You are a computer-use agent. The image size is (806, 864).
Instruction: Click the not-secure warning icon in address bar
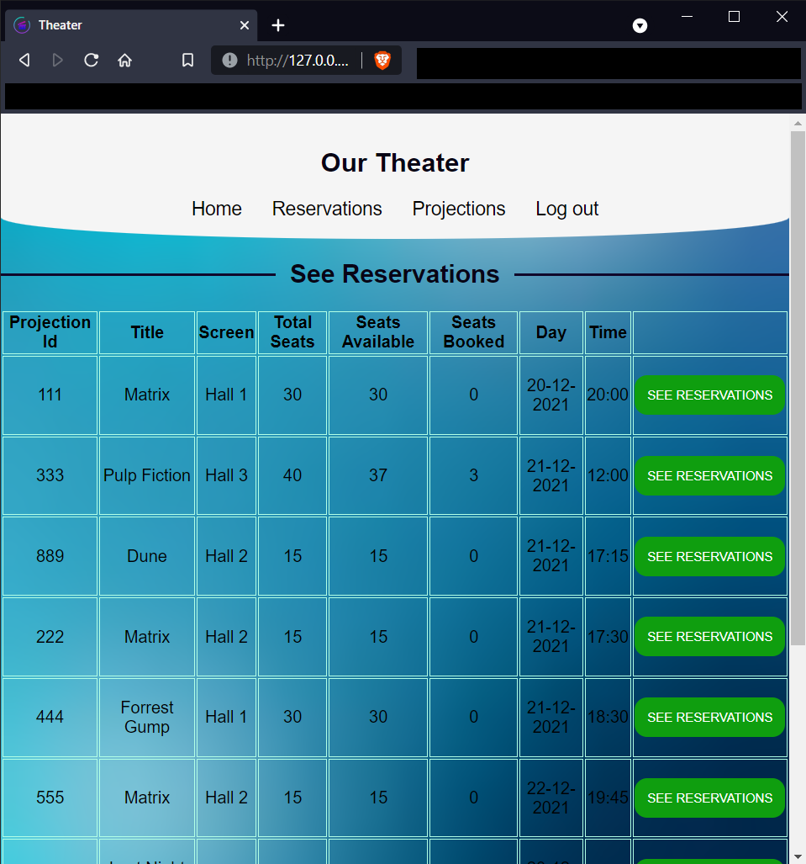[229, 60]
